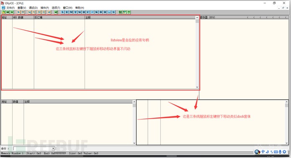Click stack pane scroll up arrow
The width and height of the screenshot is (291, 158).
tap(286, 102)
